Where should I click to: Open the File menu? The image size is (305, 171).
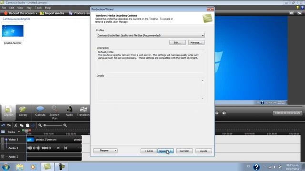tap(4, 8)
